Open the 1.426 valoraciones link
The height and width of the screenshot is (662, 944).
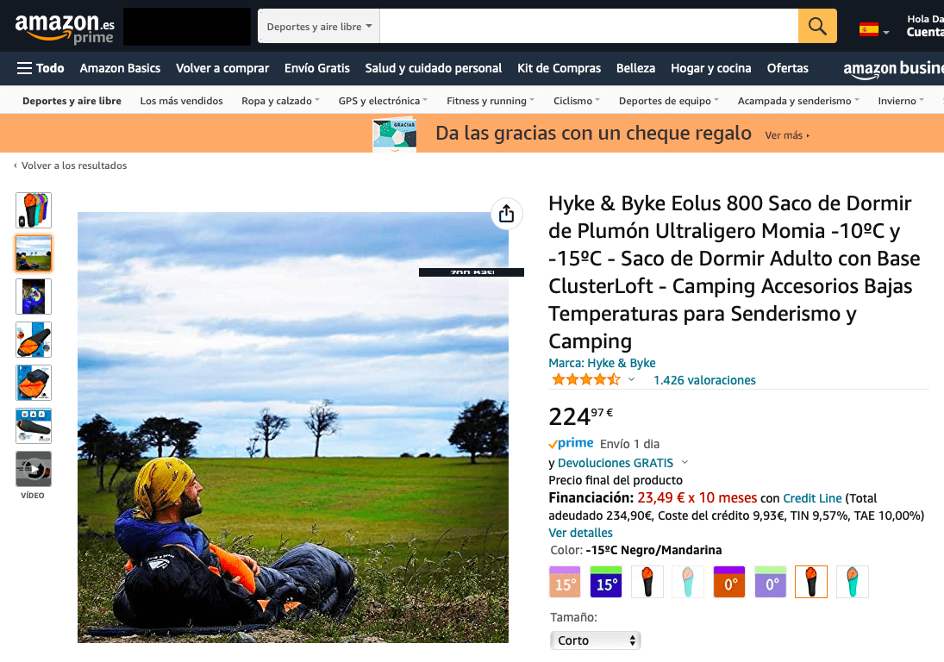704,380
